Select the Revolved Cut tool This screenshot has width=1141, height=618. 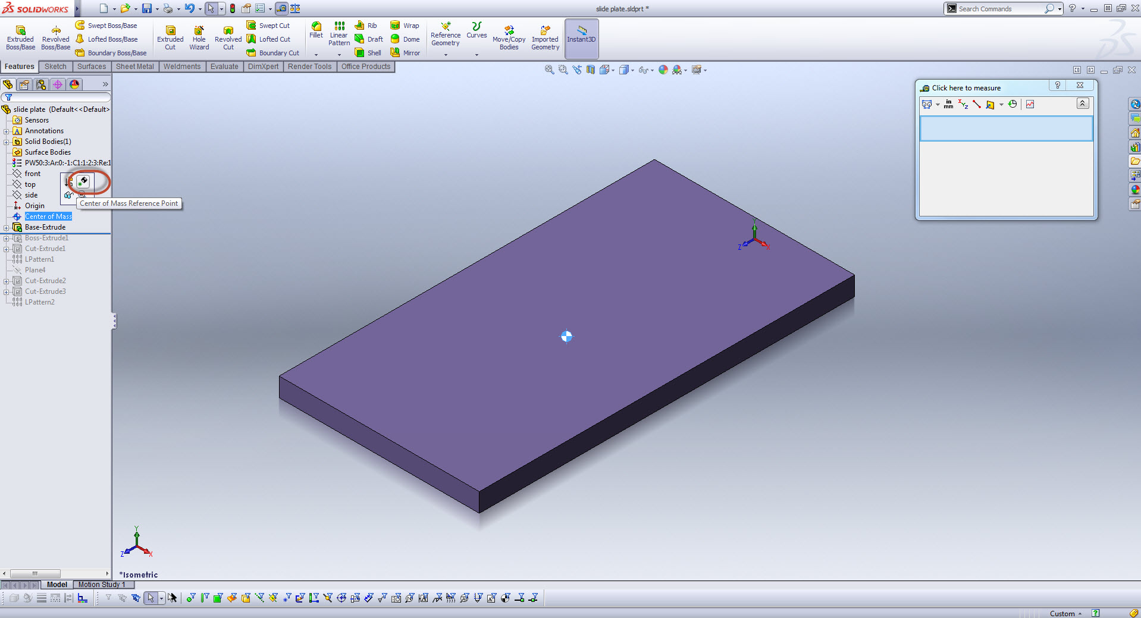[228, 37]
